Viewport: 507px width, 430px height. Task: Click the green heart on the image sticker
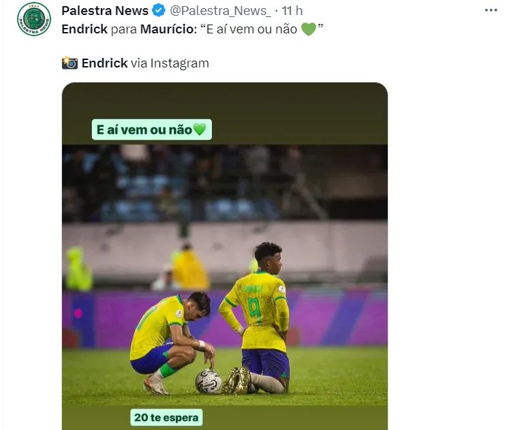coord(200,129)
